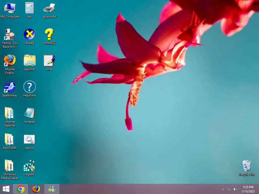Click the Messenger people icon in taskbar
259x194 pixels.
coord(52,189)
